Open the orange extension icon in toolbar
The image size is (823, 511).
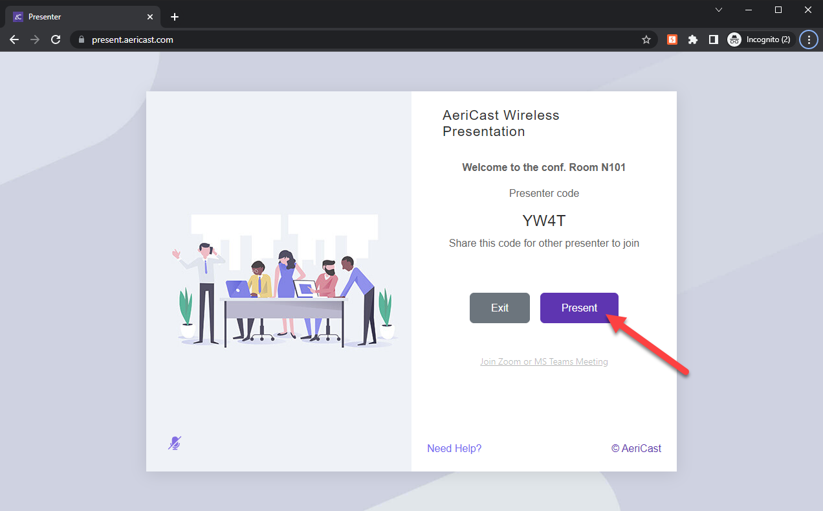tap(672, 40)
